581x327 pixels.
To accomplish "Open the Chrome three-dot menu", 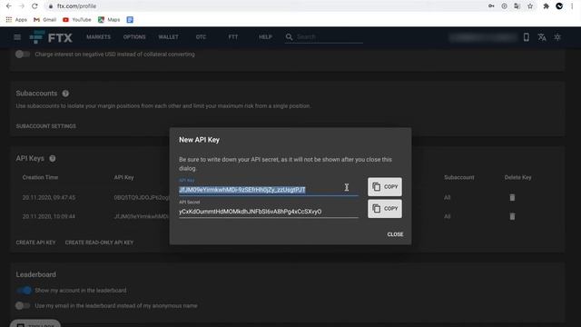I will pyautogui.click(x=572, y=6).
